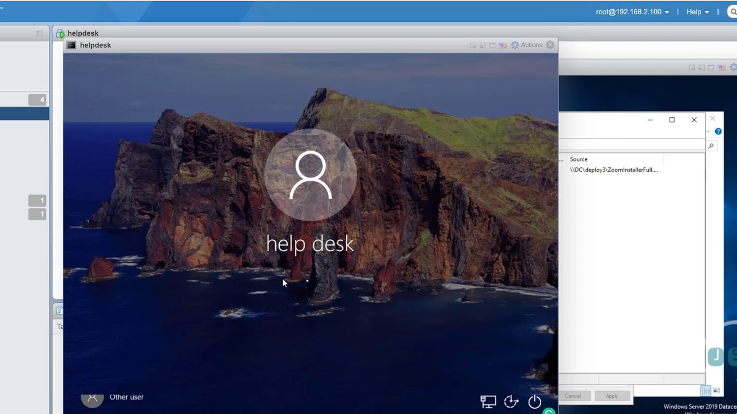
Task: Open network connection icon on lock screen
Action: coord(488,401)
